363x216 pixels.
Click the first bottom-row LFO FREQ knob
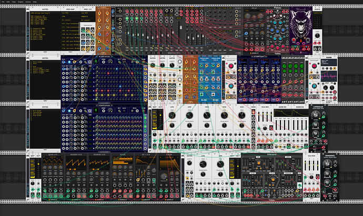click(x=203, y=164)
